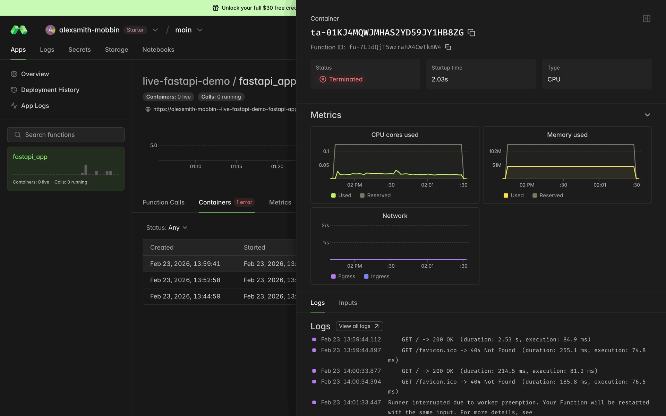Open the Storage tab
Image resolution: width=666 pixels, height=416 pixels.
pyautogui.click(x=117, y=50)
